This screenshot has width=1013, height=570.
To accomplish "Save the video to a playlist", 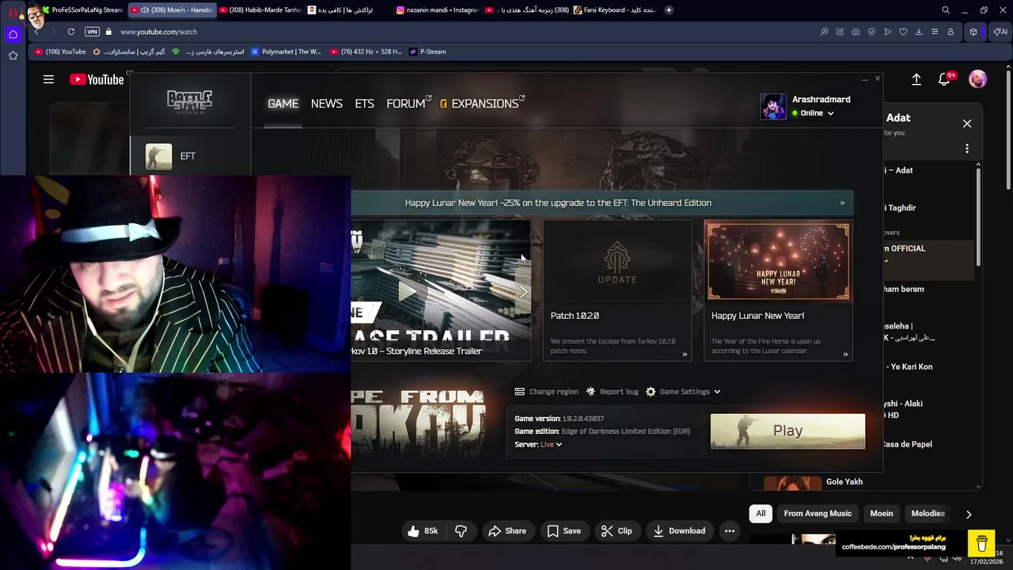I will click(x=564, y=531).
